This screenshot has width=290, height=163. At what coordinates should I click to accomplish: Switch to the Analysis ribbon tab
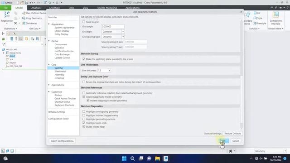pos(36,8)
